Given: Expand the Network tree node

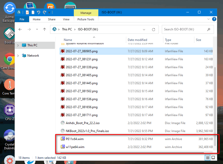Looking at the screenshot, I should tap(18, 56).
